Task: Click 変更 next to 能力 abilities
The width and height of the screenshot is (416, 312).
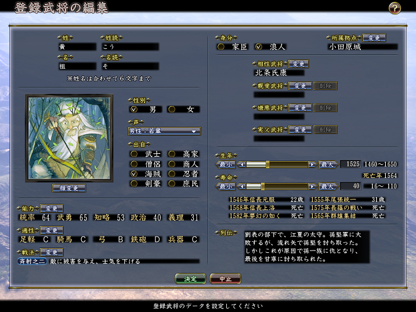Action: point(51,208)
